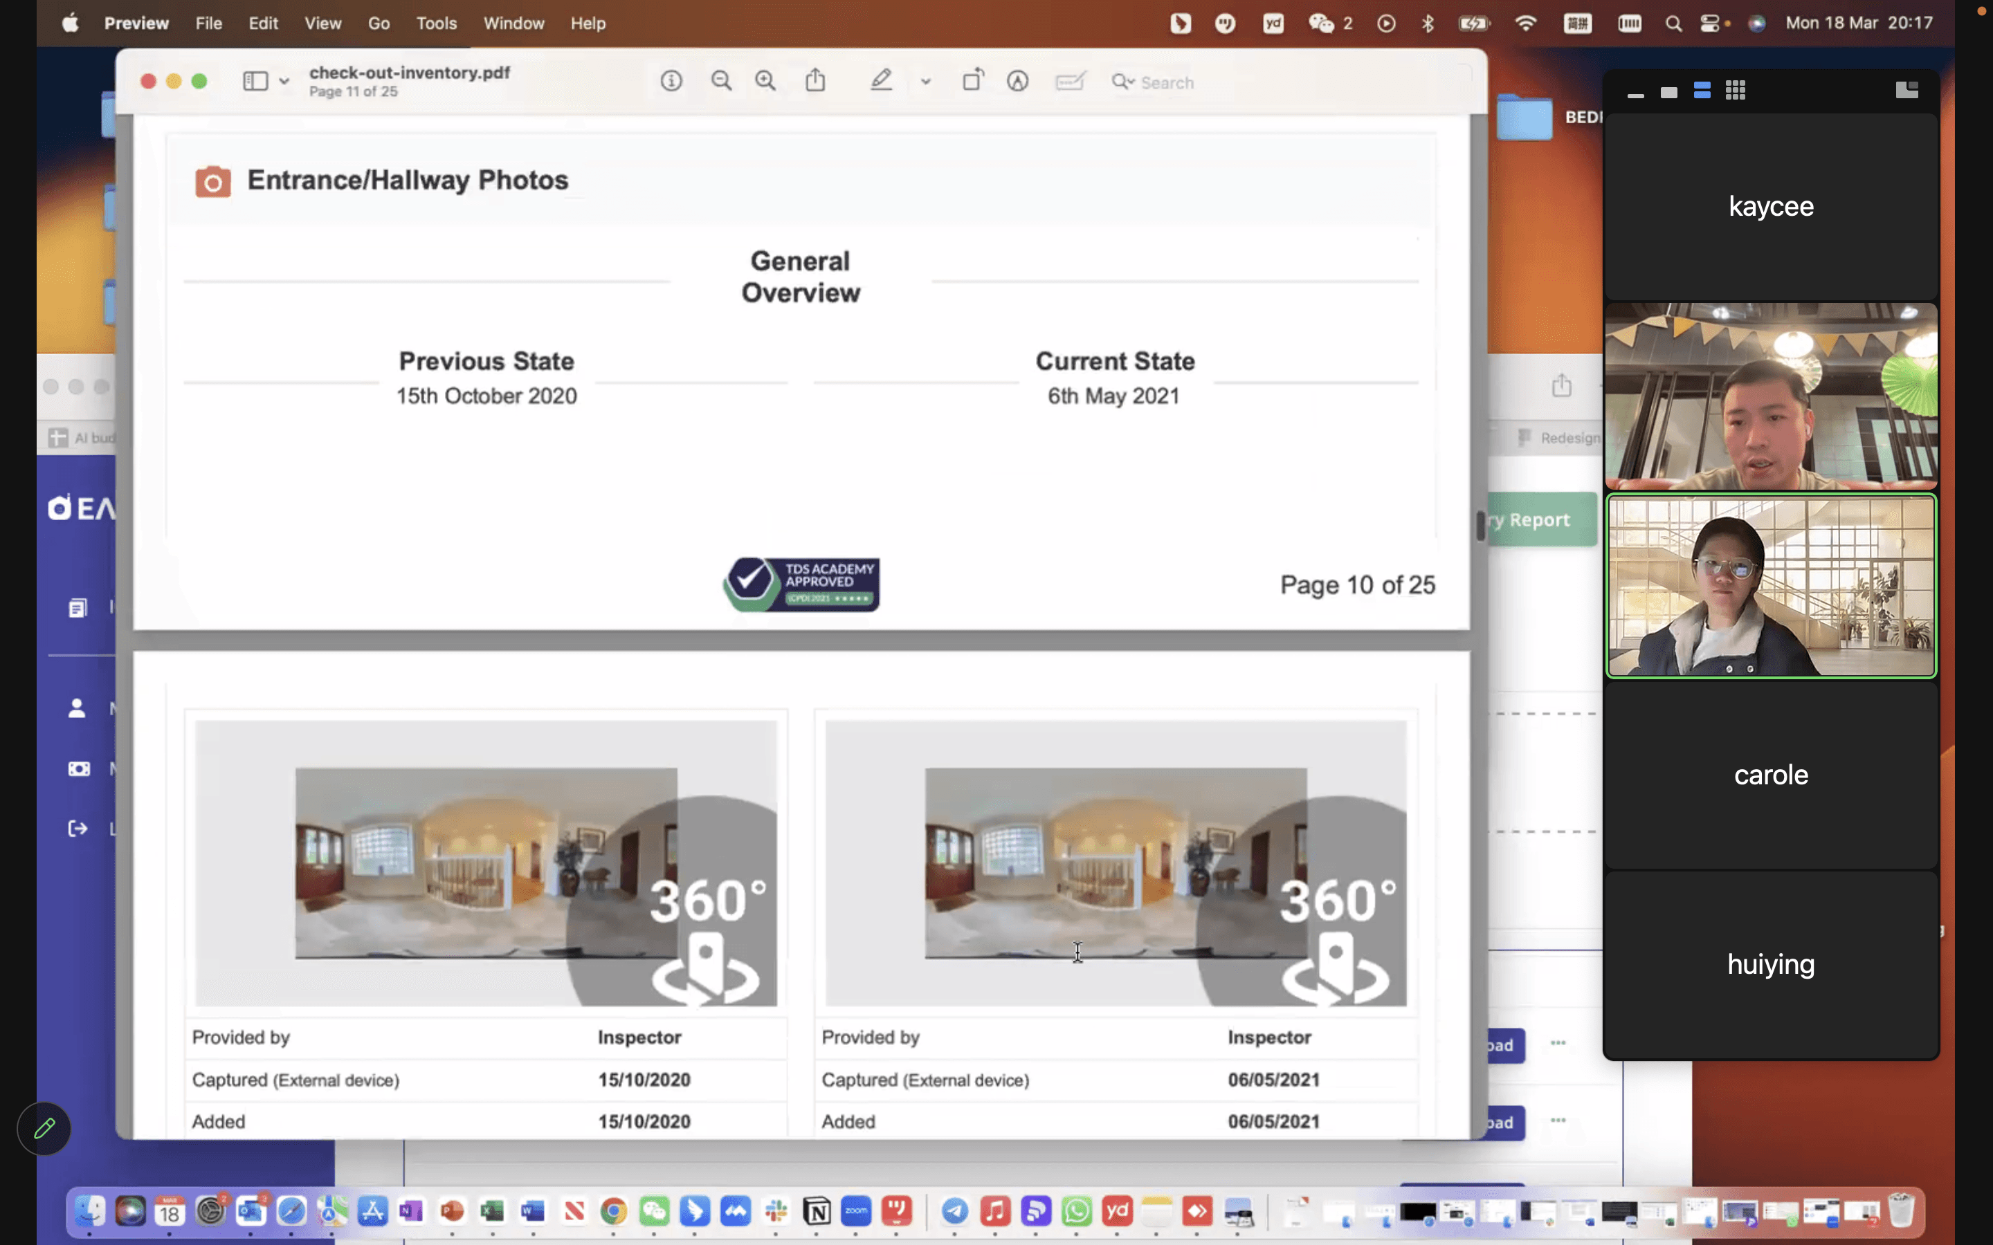Click the macOS Control Center icon
This screenshot has height=1245, width=1993.
click(1711, 23)
